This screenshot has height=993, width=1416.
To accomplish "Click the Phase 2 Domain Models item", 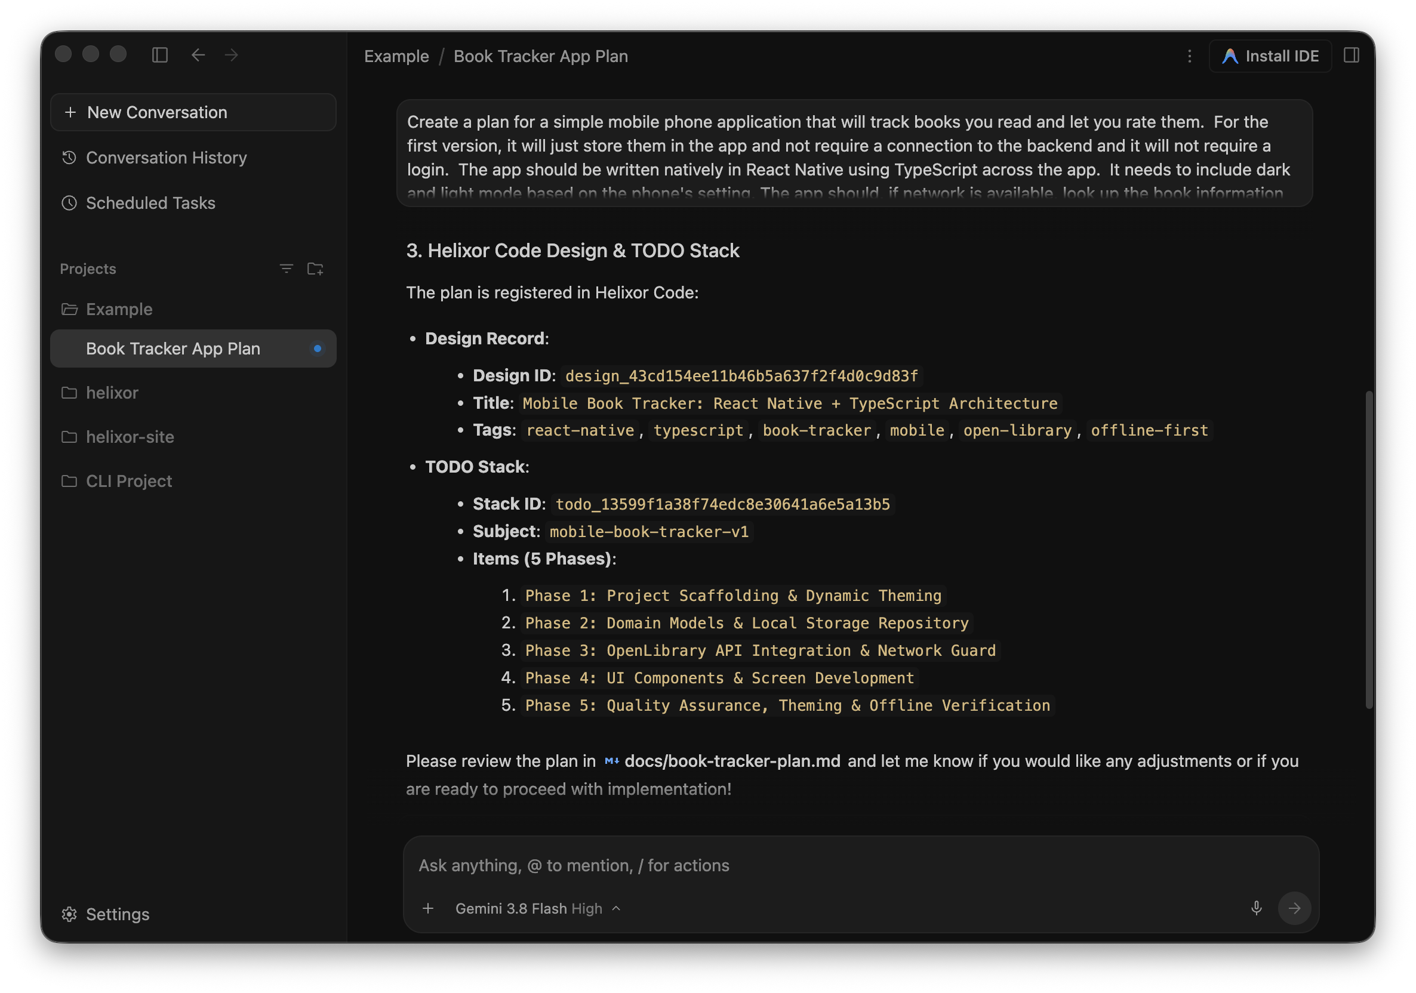I will coord(746,623).
